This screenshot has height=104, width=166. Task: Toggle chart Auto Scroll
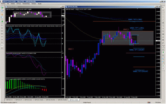[x=163, y=66]
